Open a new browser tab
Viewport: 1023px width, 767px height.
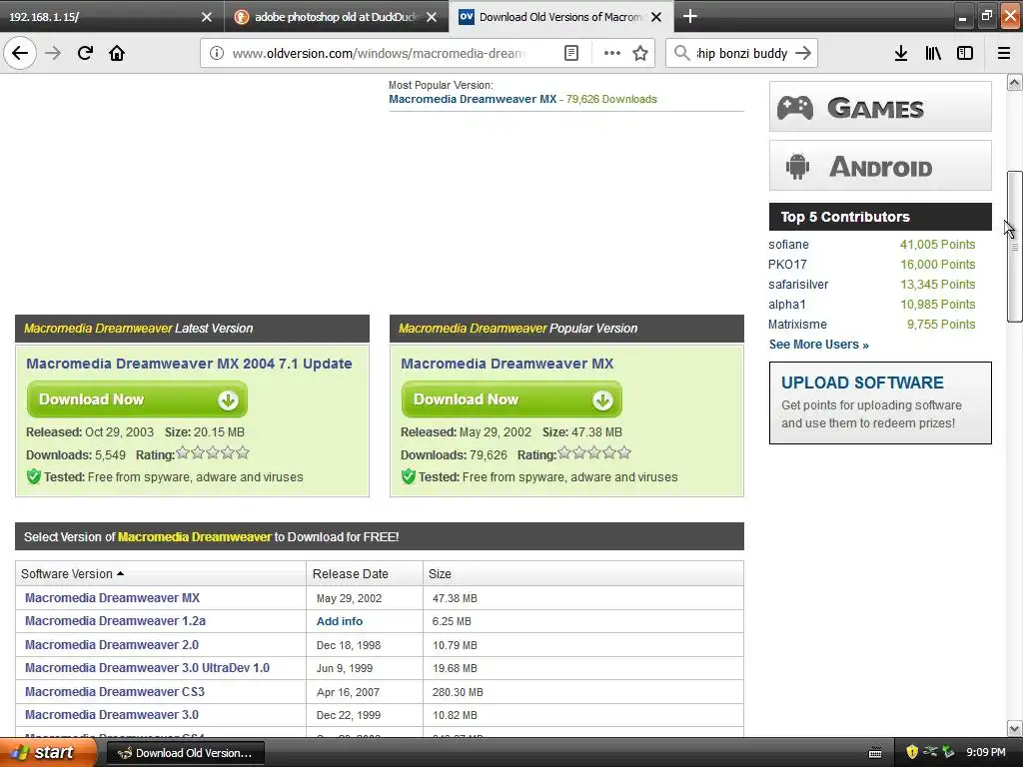pos(689,16)
